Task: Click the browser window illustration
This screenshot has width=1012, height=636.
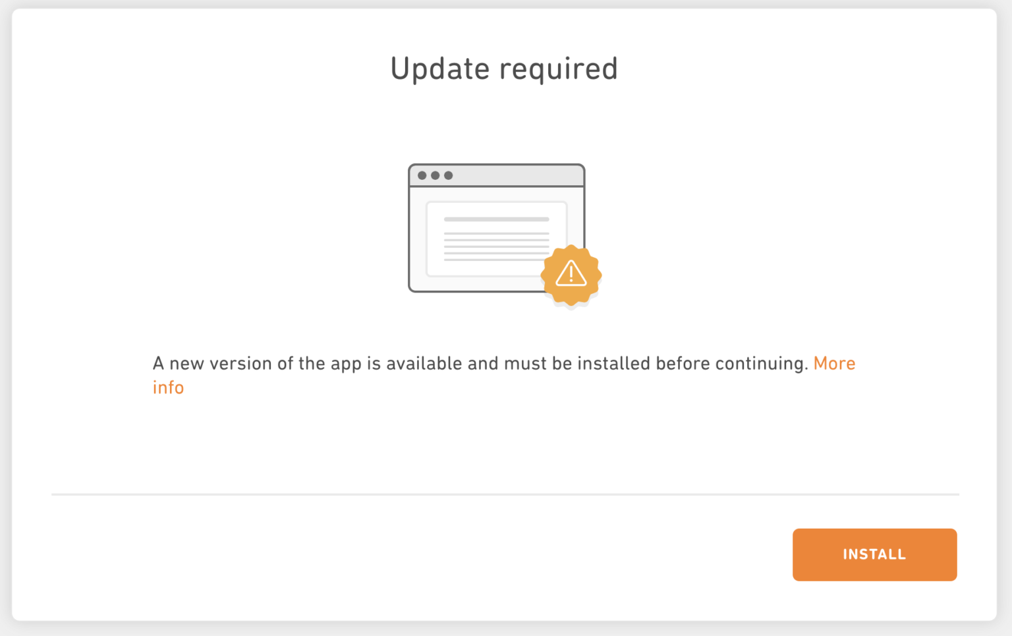Action: 496,227
